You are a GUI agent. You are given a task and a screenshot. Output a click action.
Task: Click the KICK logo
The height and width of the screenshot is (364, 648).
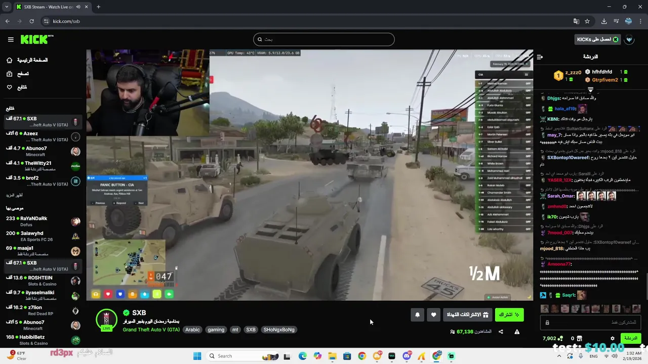(x=36, y=39)
